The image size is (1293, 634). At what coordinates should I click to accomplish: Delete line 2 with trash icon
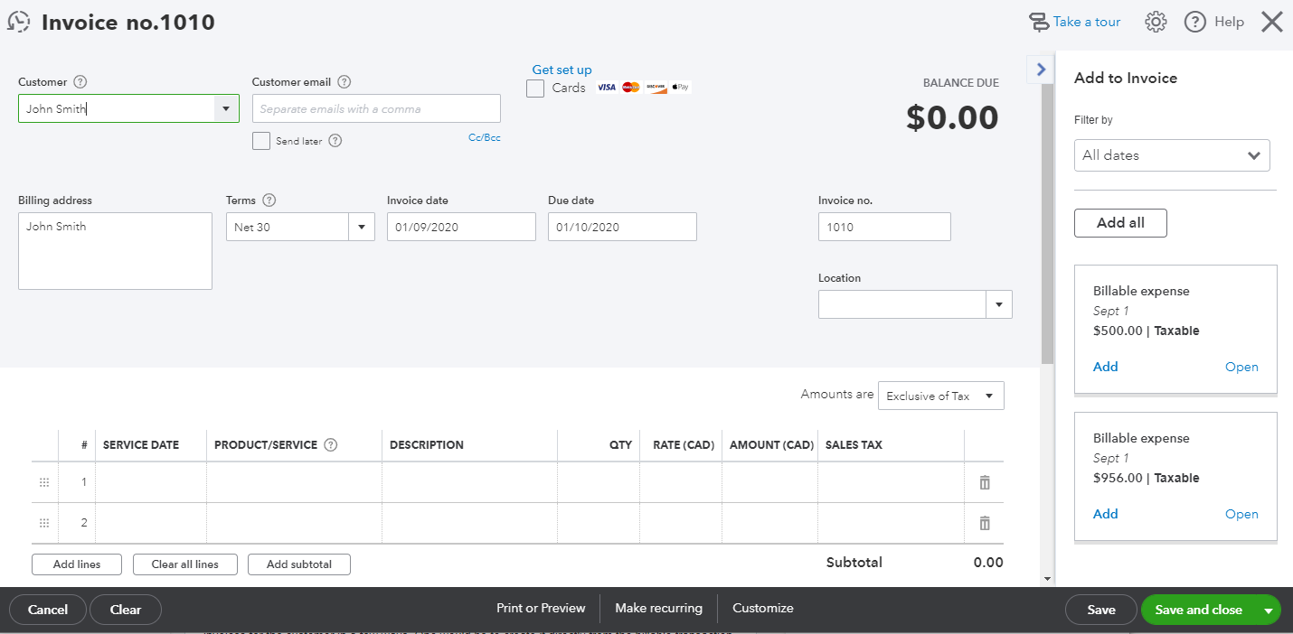click(985, 523)
